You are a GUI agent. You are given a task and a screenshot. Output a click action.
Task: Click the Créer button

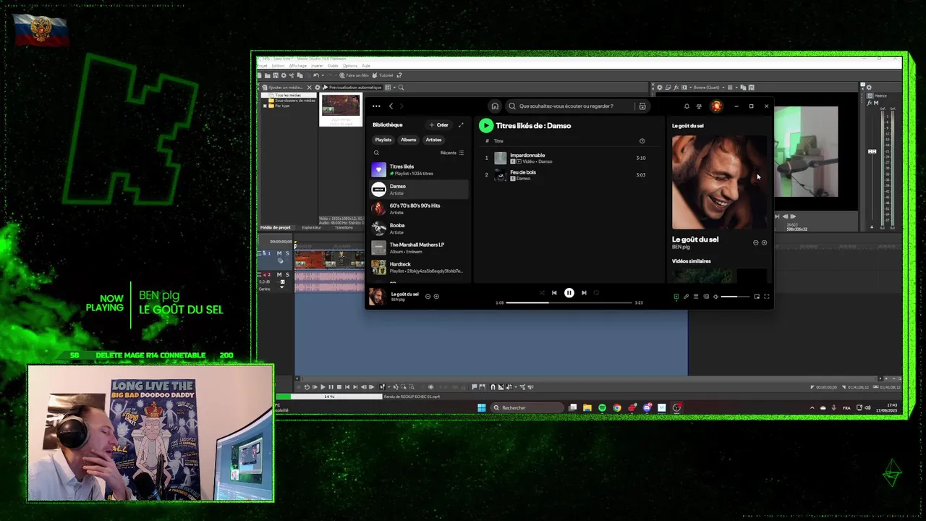[438, 125]
